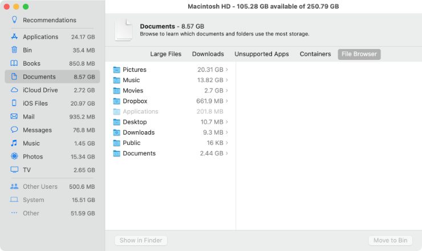Expand the Documents folder chevron in file list

(x=227, y=153)
